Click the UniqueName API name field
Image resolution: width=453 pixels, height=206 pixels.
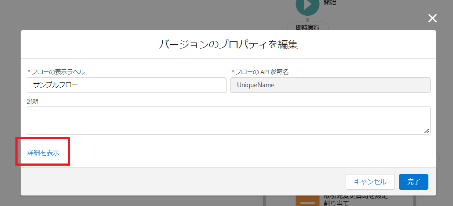tap(330, 85)
